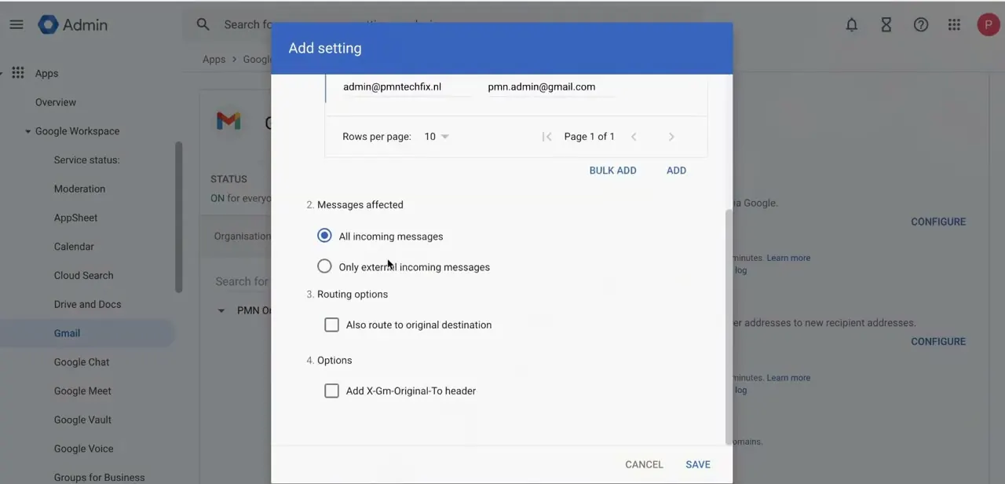Image resolution: width=1005 pixels, height=484 pixels.
Task: Open the main hamburger menu
Action: pos(16,24)
